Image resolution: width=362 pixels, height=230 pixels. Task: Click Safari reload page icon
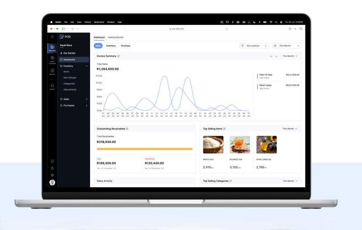click(x=227, y=29)
